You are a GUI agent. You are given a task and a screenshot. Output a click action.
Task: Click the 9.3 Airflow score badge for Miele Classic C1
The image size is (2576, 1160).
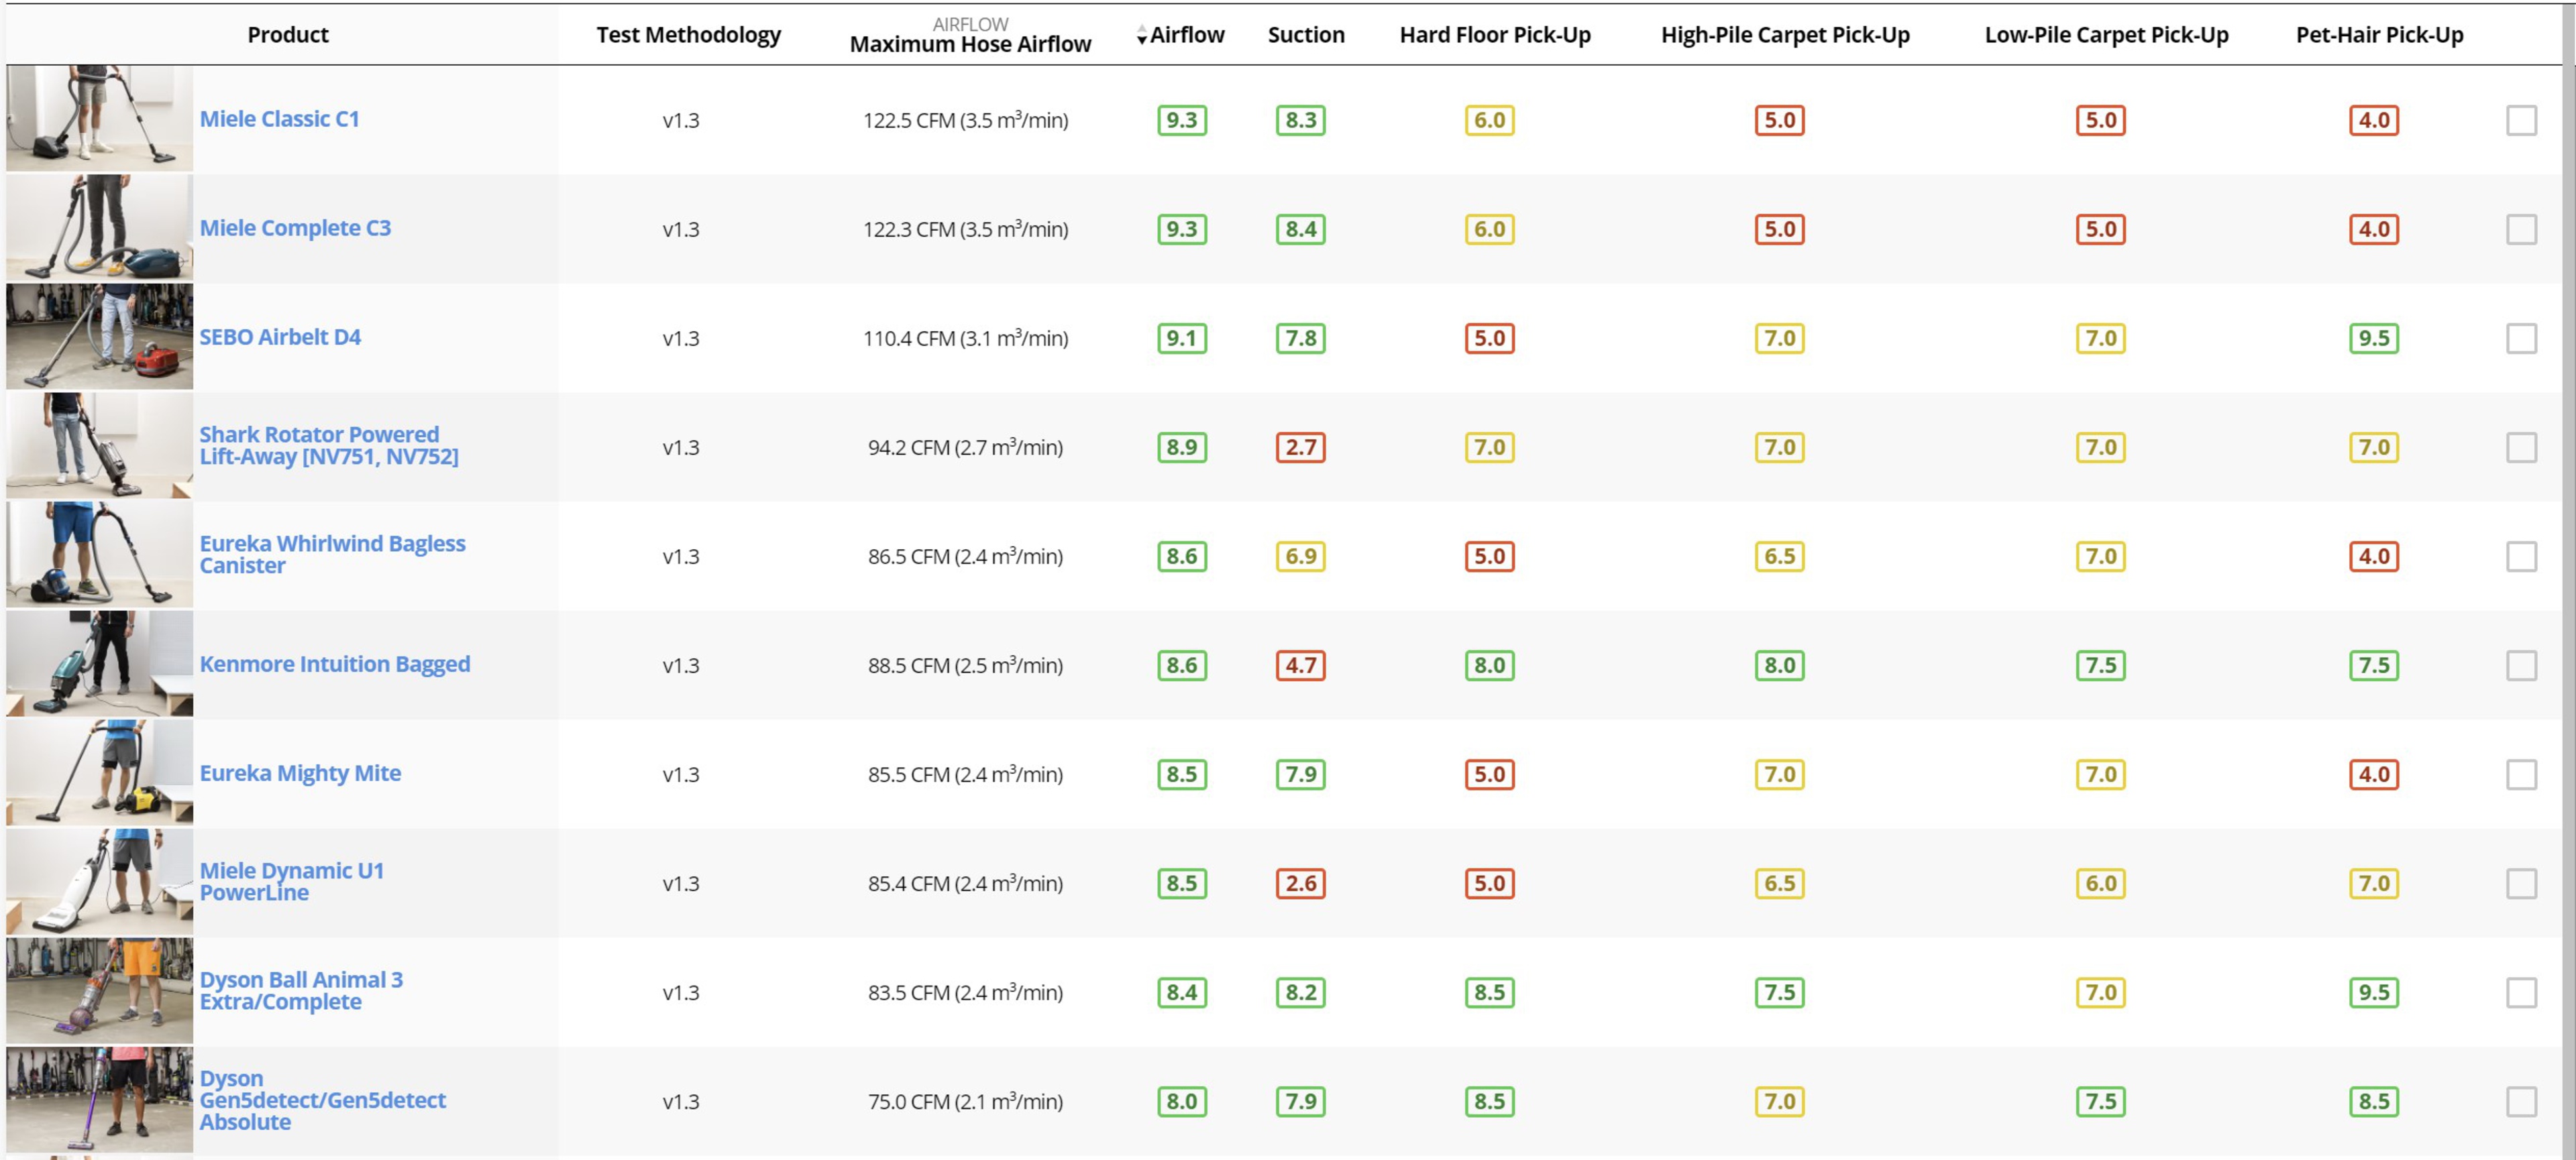pos(1181,120)
